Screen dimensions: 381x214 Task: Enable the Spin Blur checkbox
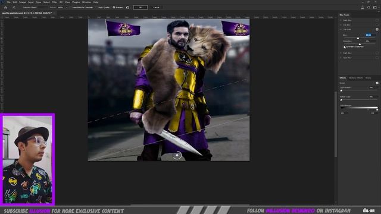[x=377, y=58]
